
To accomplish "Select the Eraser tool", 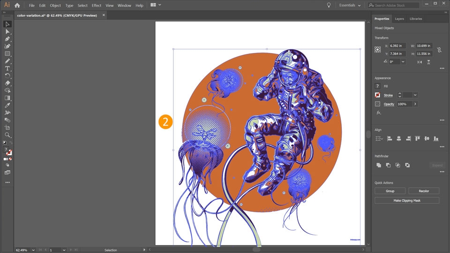I will click(x=7, y=83).
